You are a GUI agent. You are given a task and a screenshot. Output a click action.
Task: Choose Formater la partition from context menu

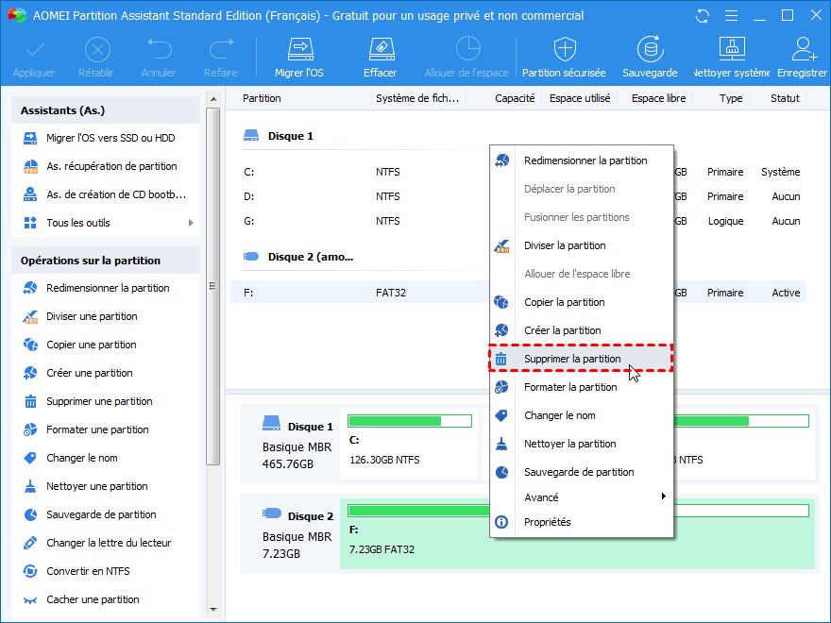[570, 387]
